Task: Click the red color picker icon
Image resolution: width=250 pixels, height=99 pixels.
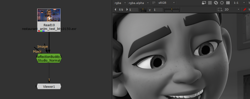Action: coord(245,9)
